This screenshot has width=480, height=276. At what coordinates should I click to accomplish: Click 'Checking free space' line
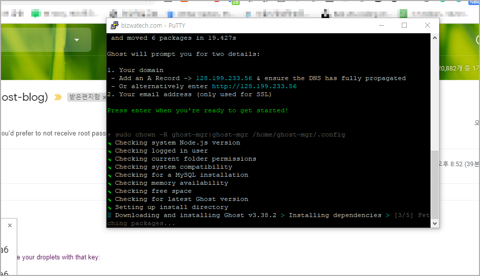[153, 191]
